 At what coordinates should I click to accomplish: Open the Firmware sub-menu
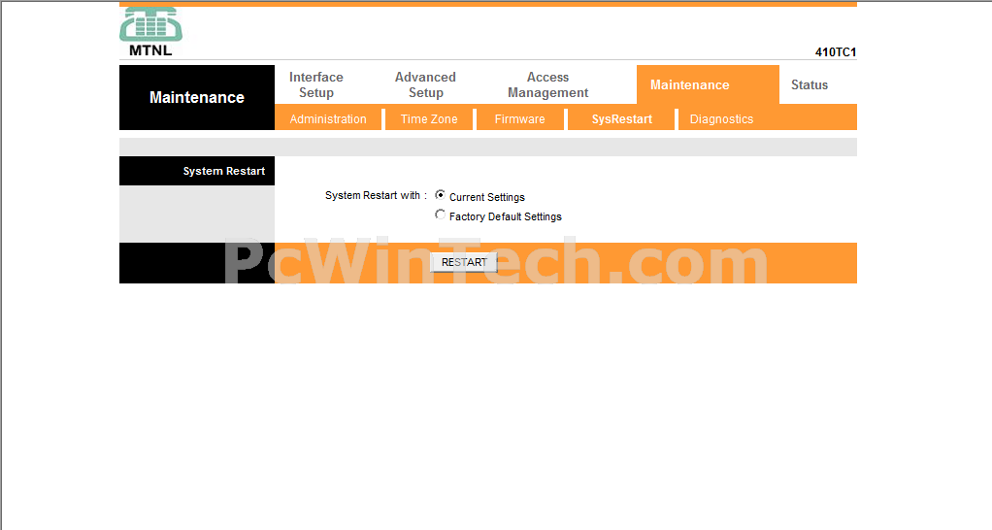(519, 118)
